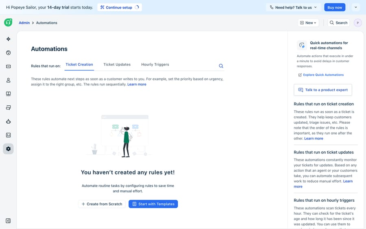Open the Forums chat icon in sidebar

[x=9, y=108]
